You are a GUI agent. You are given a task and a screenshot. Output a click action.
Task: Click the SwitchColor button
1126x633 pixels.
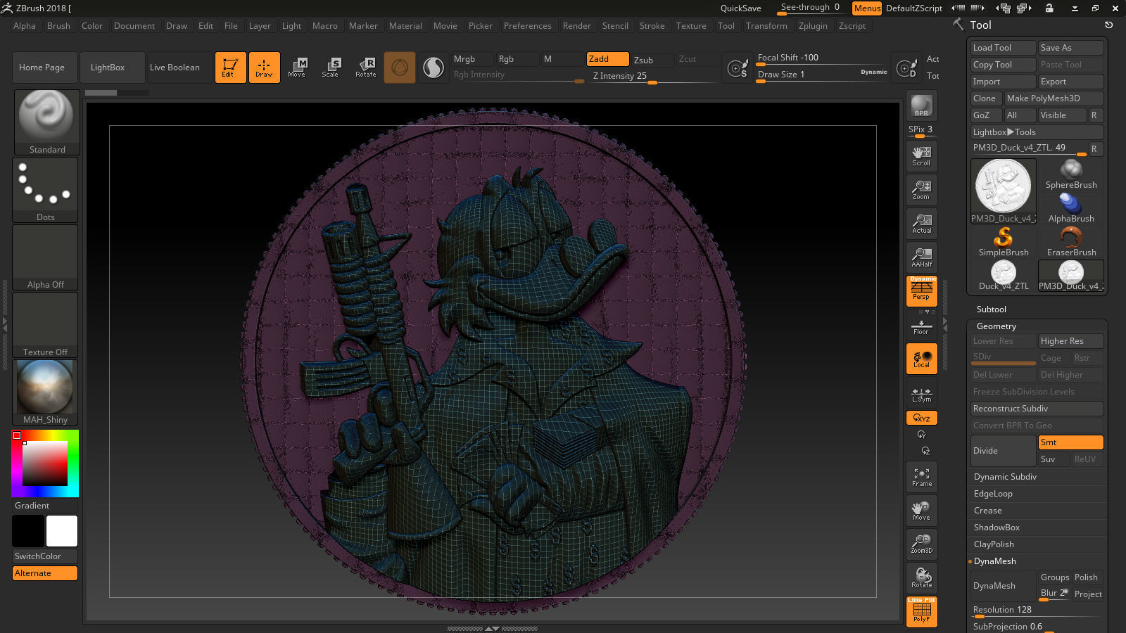pos(45,556)
